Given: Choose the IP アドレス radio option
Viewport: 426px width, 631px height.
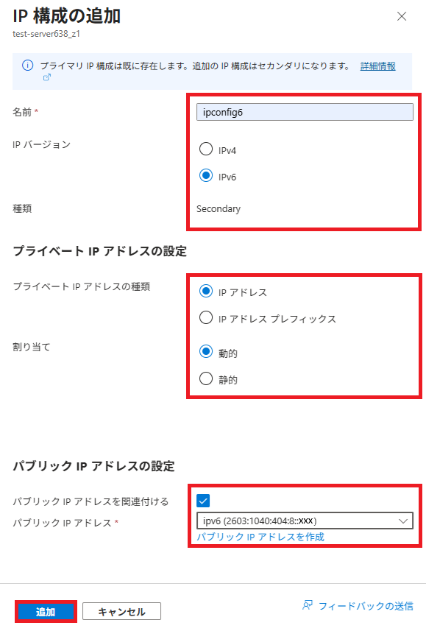Looking at the screenshot, I should (x=206, y=291).
